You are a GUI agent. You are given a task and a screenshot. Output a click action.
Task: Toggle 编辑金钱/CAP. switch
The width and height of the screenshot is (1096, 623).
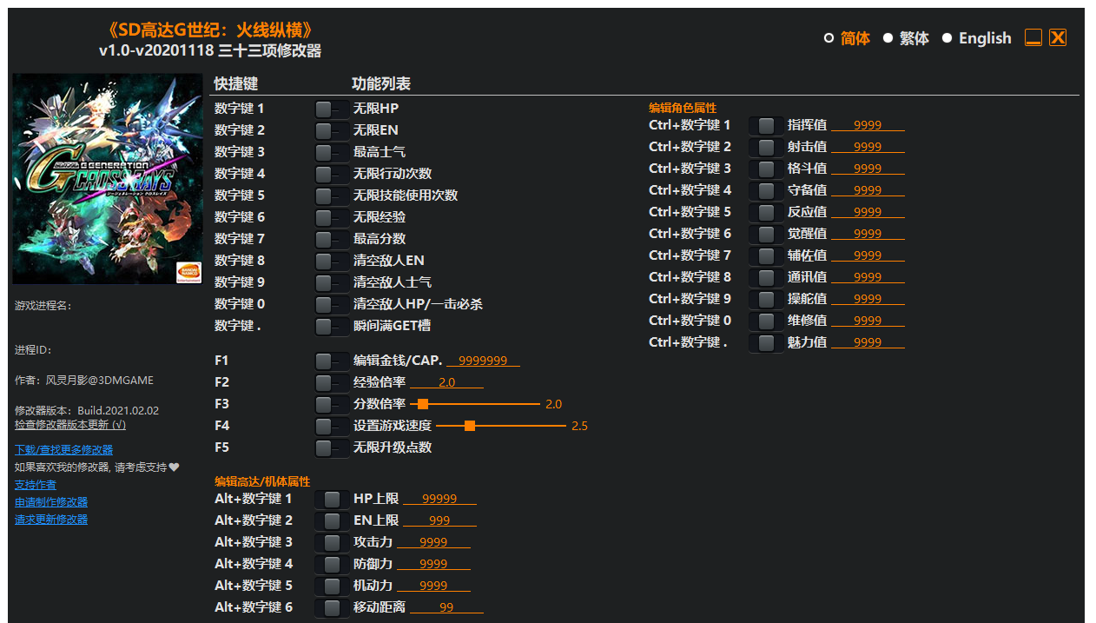[x=332, y=361]
